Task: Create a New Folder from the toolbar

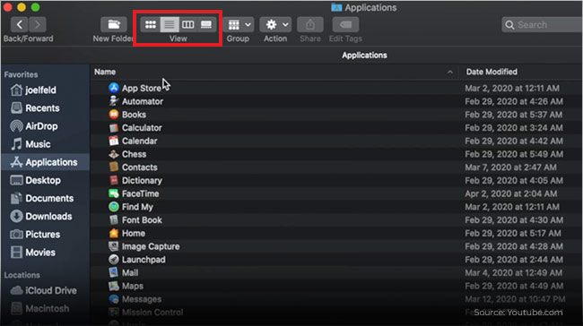Action: tap(114, 25)
